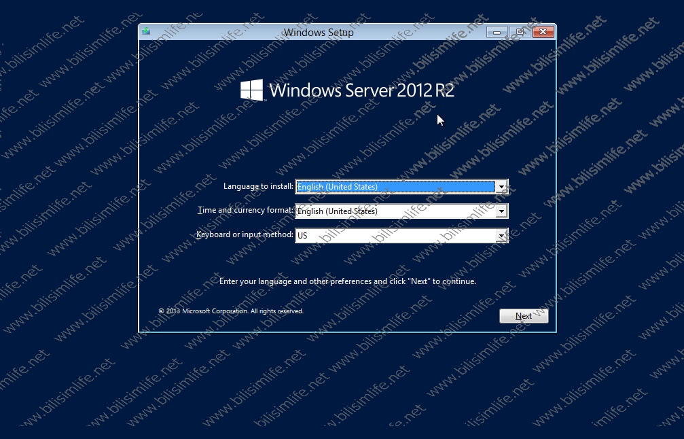Maximize the Windows Setup window

coord(520,32)
